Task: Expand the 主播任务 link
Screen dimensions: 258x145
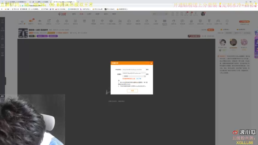Action: click(x=225, y=30)
